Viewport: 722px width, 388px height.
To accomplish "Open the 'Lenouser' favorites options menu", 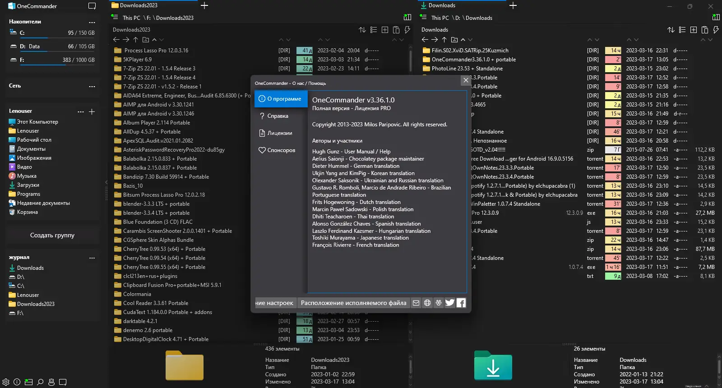I will click(81, 111).
